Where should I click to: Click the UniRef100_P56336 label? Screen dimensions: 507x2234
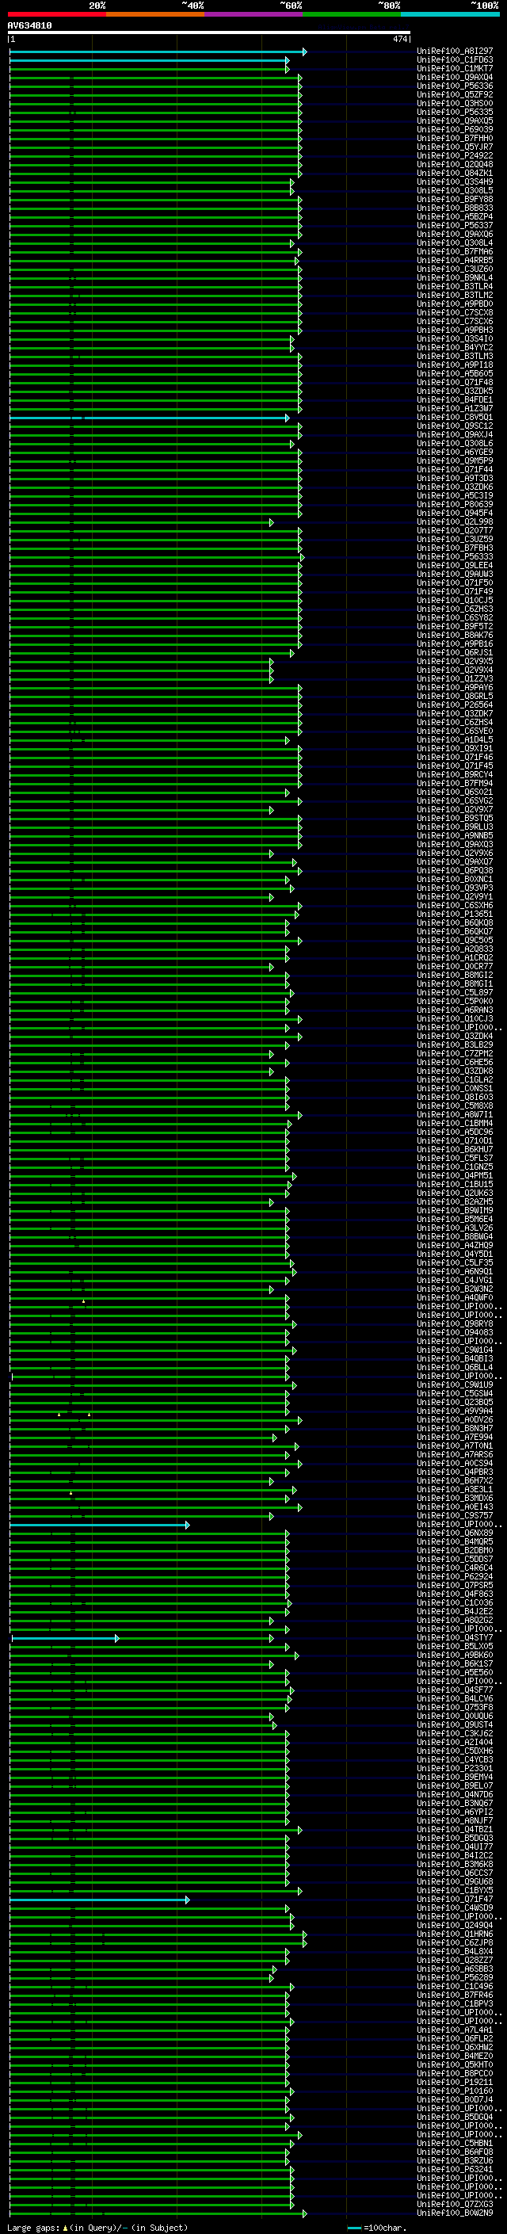click(455, 86)
